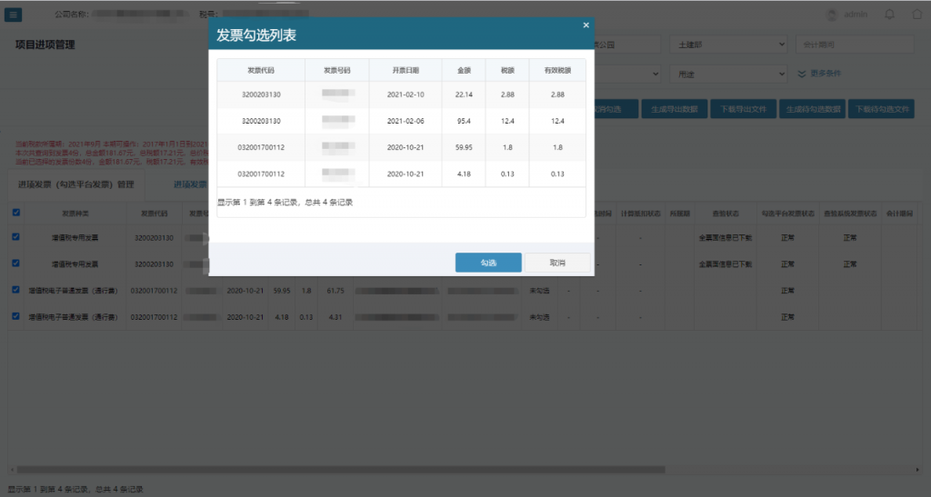Switch to the second 进项发票 tab
The width and height of the screenshot is (931, 497).
tap(190, 184)
